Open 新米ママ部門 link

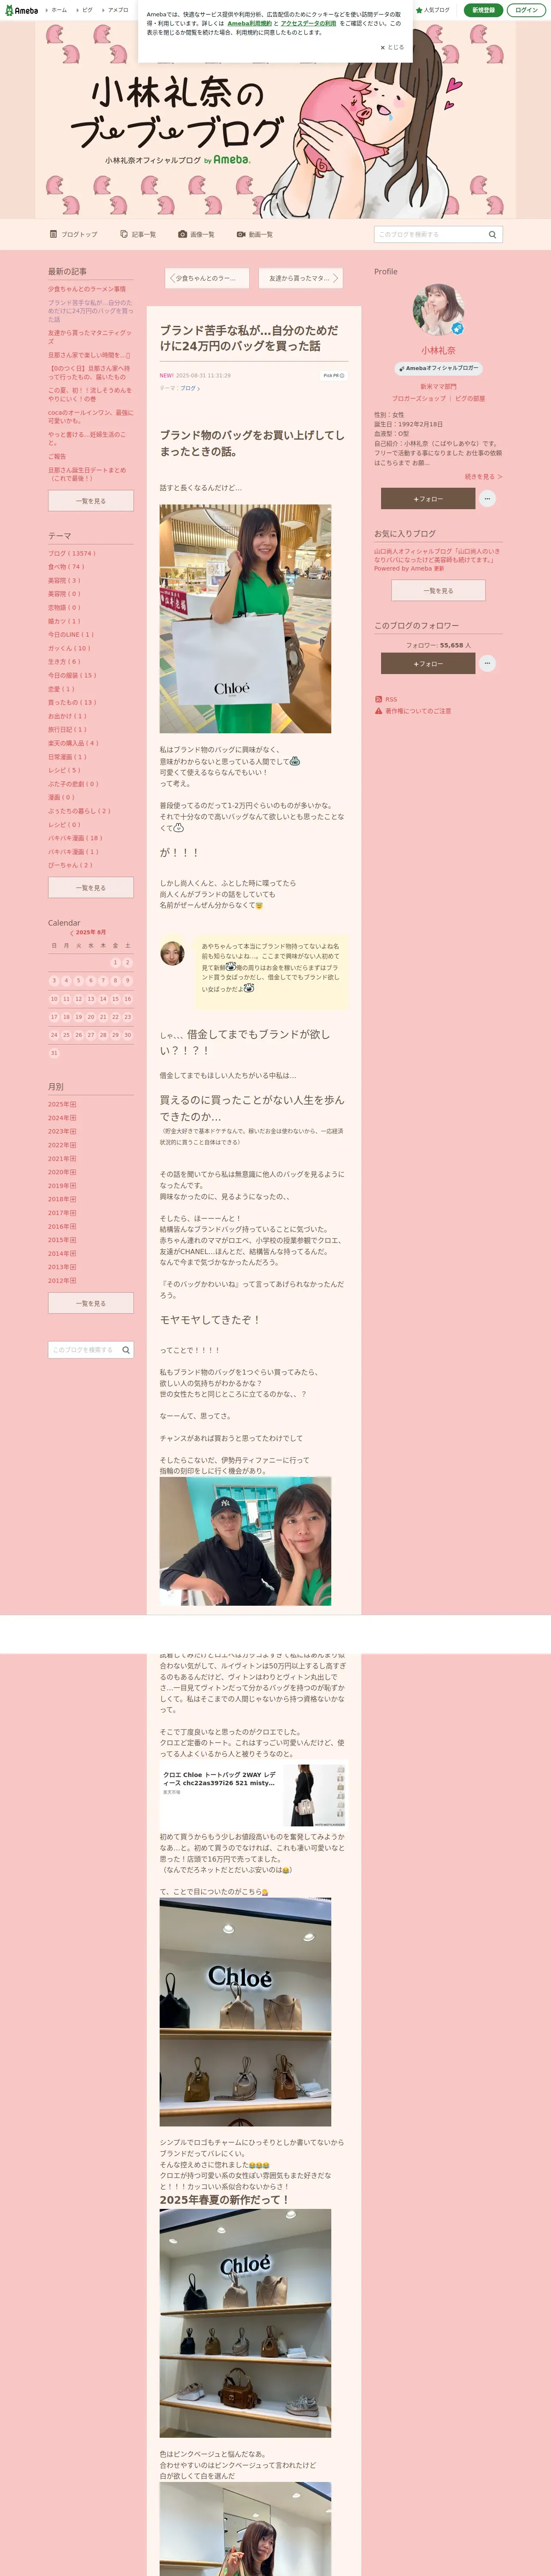(x=438, y=386)
